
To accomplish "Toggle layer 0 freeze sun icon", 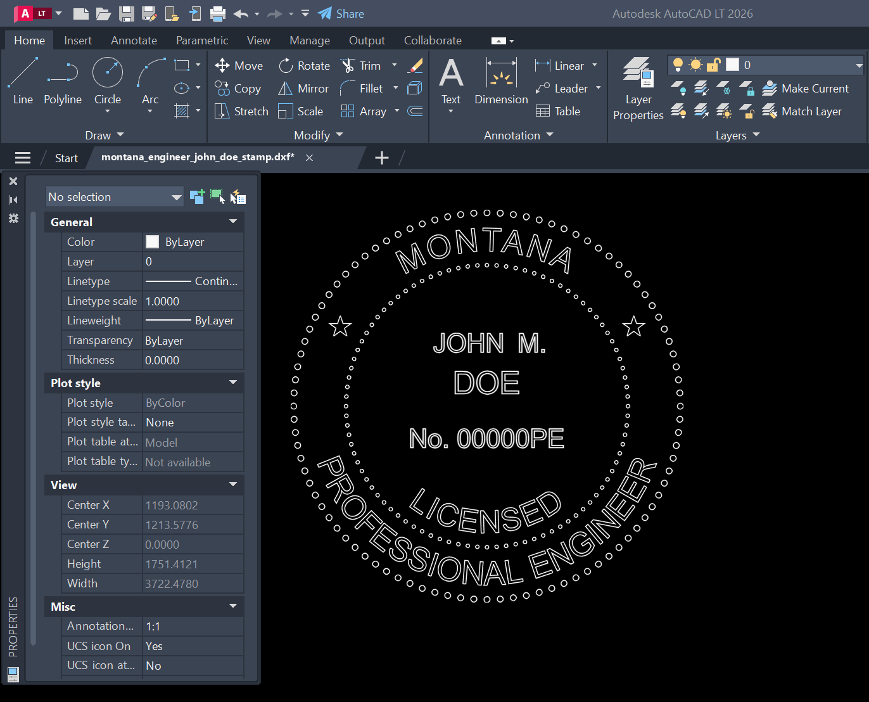I will tap(695, 65).
